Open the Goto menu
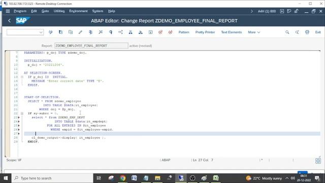Viewport: 325px width, 183px height. [x=45, y=11]
